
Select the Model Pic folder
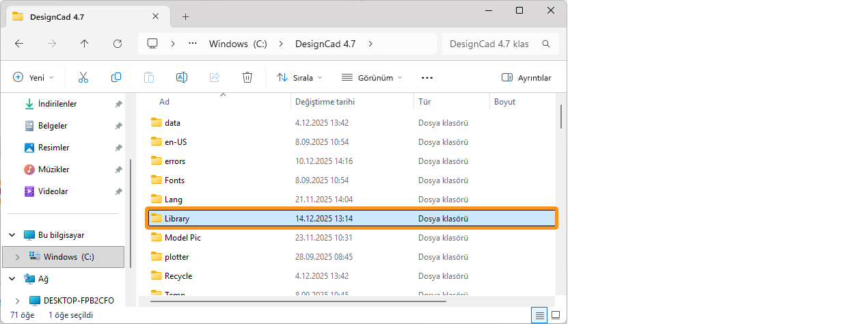(x=182, y=238)
